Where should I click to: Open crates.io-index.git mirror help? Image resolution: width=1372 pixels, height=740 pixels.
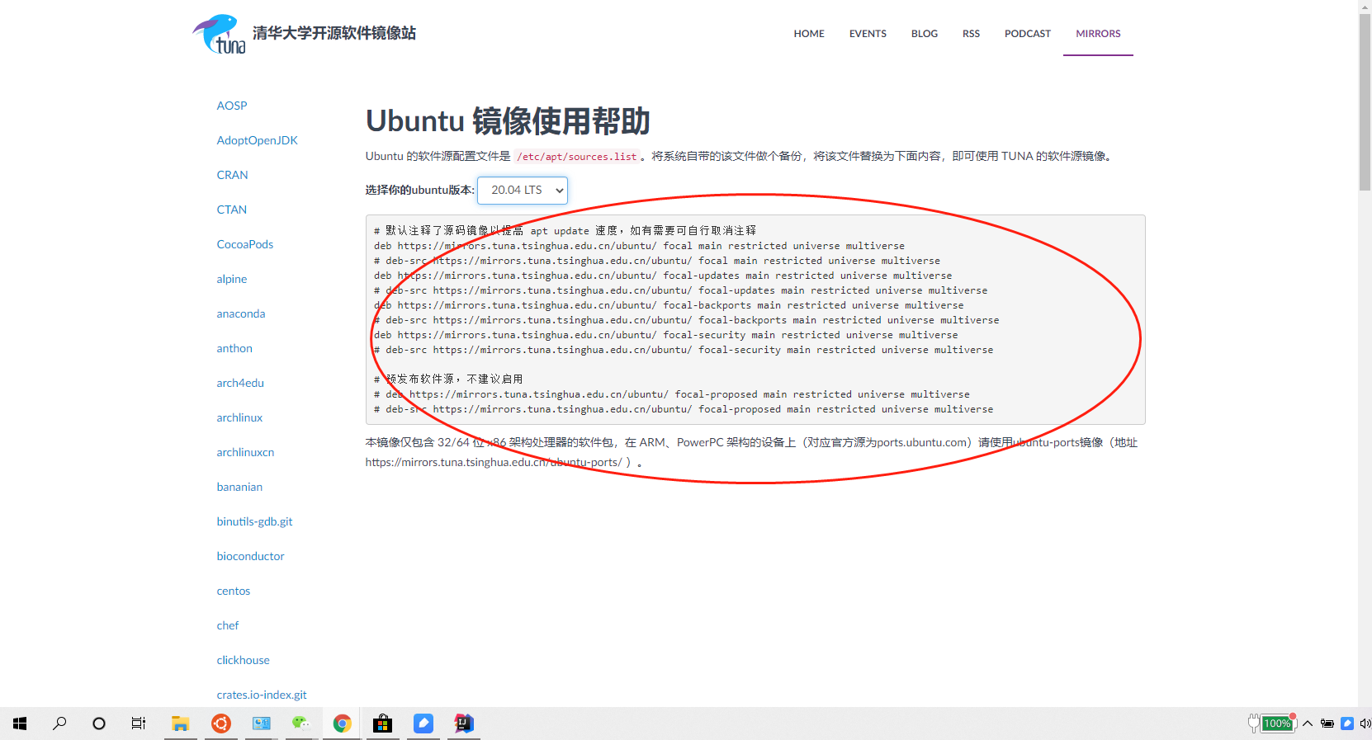pyautogui.click(x=262, y=695)
